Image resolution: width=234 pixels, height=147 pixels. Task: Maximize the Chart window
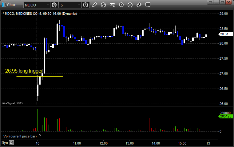(x=222, y=2)
